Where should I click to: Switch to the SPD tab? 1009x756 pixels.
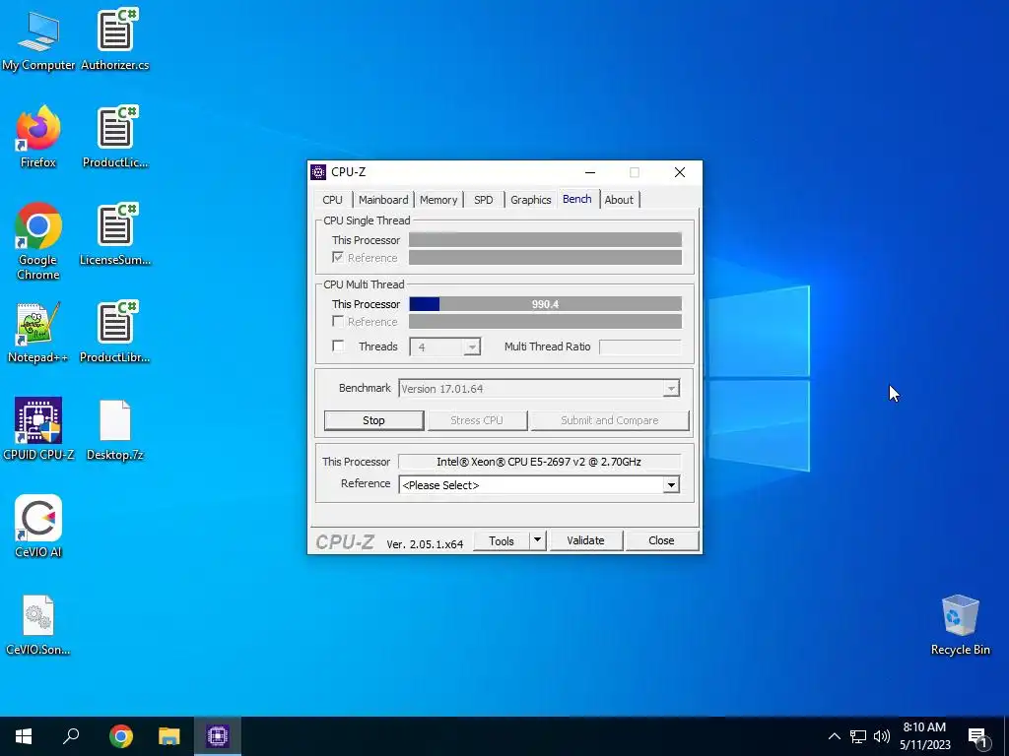483,200
